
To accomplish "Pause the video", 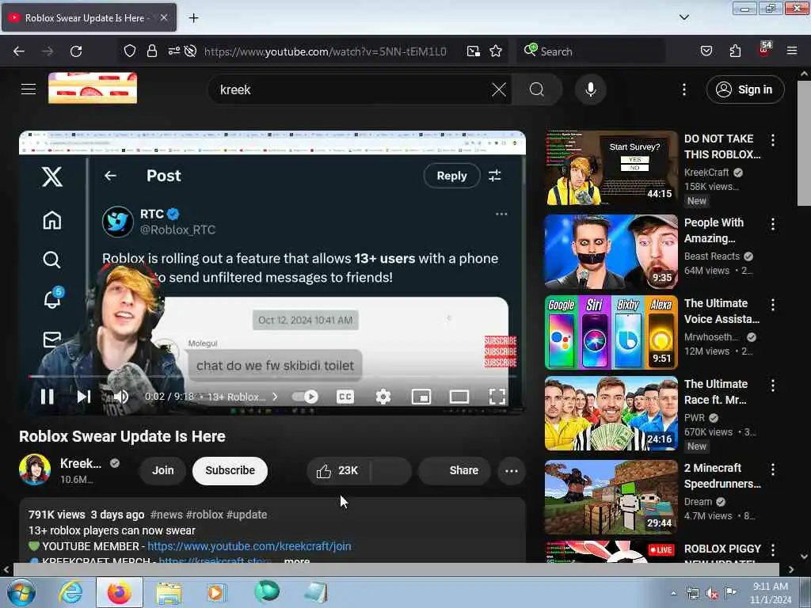I will 47,397.
